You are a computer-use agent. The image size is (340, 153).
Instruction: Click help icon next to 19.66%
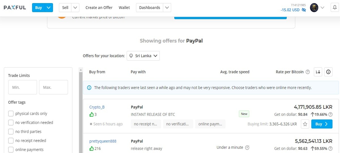coord(330,114)
